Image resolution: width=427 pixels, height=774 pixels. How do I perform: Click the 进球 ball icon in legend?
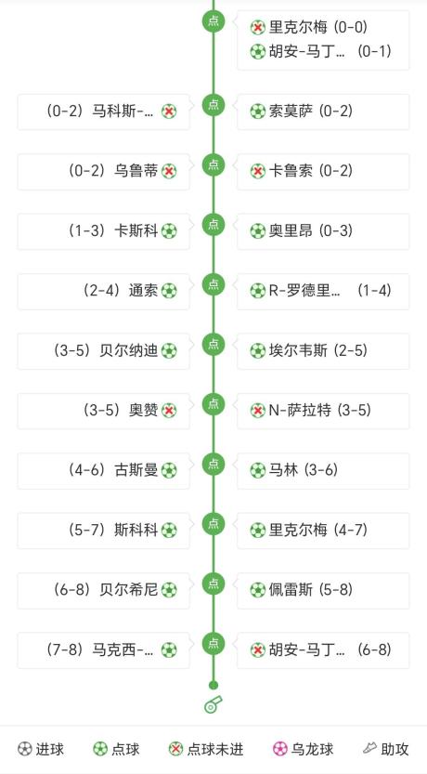click(x=25, y=749)
